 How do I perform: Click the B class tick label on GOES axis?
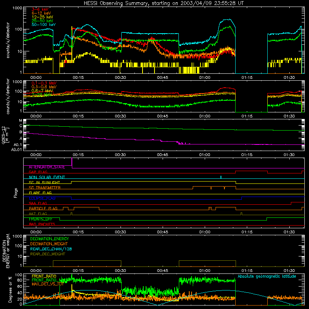(21, 132)
